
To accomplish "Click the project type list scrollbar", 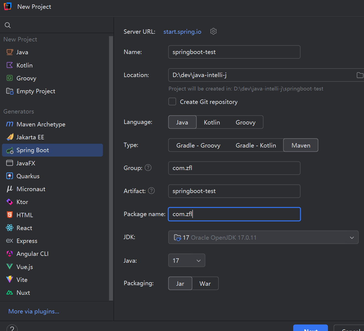I will coord(111,168).
